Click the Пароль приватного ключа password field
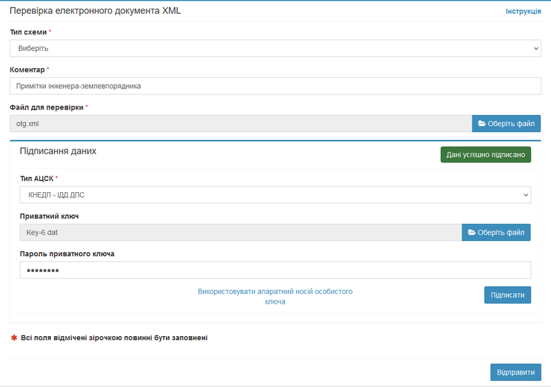 pos(275,270)
